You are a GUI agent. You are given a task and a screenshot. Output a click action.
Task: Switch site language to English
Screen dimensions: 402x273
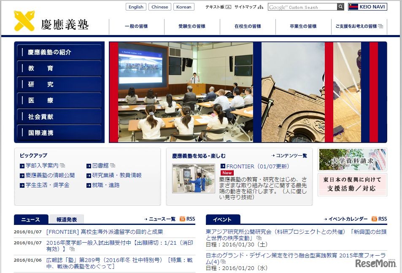coord(135,7)
